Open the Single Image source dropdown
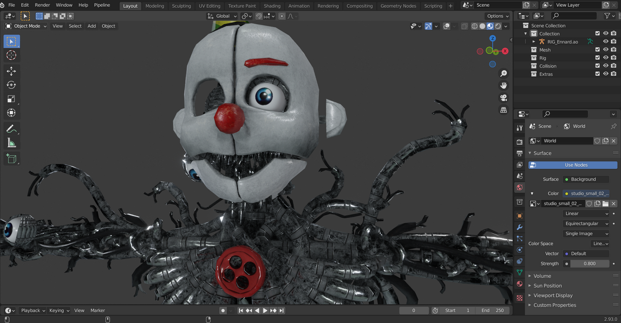 tap(587, 233)
